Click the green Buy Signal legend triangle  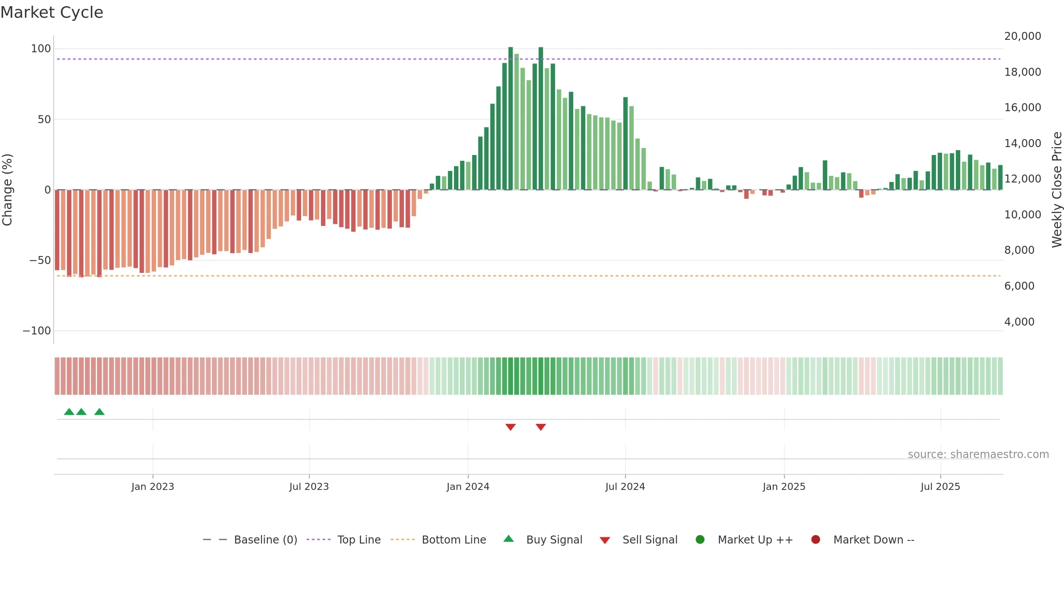(509, 539)
